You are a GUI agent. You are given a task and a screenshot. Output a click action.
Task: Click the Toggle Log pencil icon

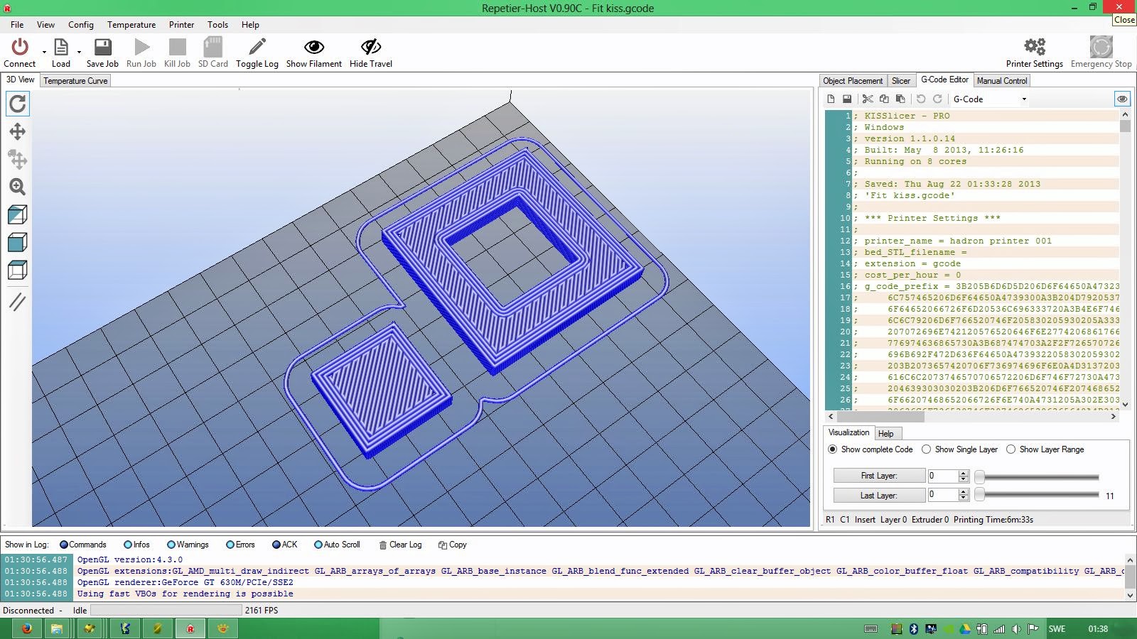[x=257, y=48]
